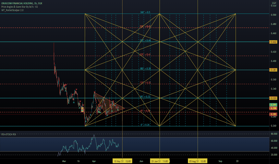The height and width of the screenshot is (164, 279).
Task: Click the 360° = 0.5 Gann level label
Action: click(145, 12)
